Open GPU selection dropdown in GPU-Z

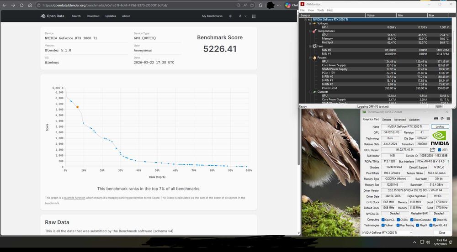387,232
